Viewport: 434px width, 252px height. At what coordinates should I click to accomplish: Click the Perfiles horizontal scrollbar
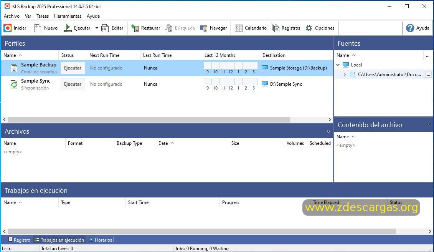149,120
